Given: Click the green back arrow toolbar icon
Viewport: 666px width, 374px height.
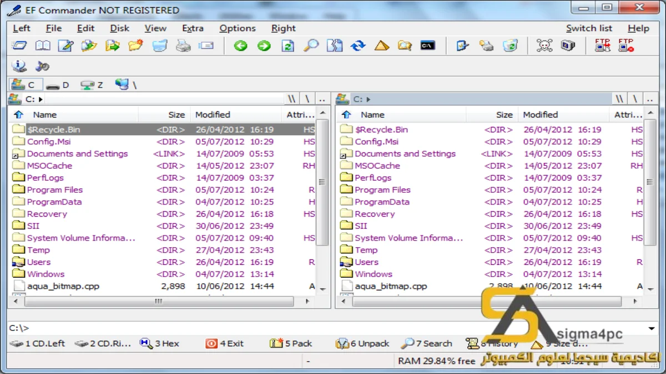Looking at the screenshot, I should [x=240, y=46].
